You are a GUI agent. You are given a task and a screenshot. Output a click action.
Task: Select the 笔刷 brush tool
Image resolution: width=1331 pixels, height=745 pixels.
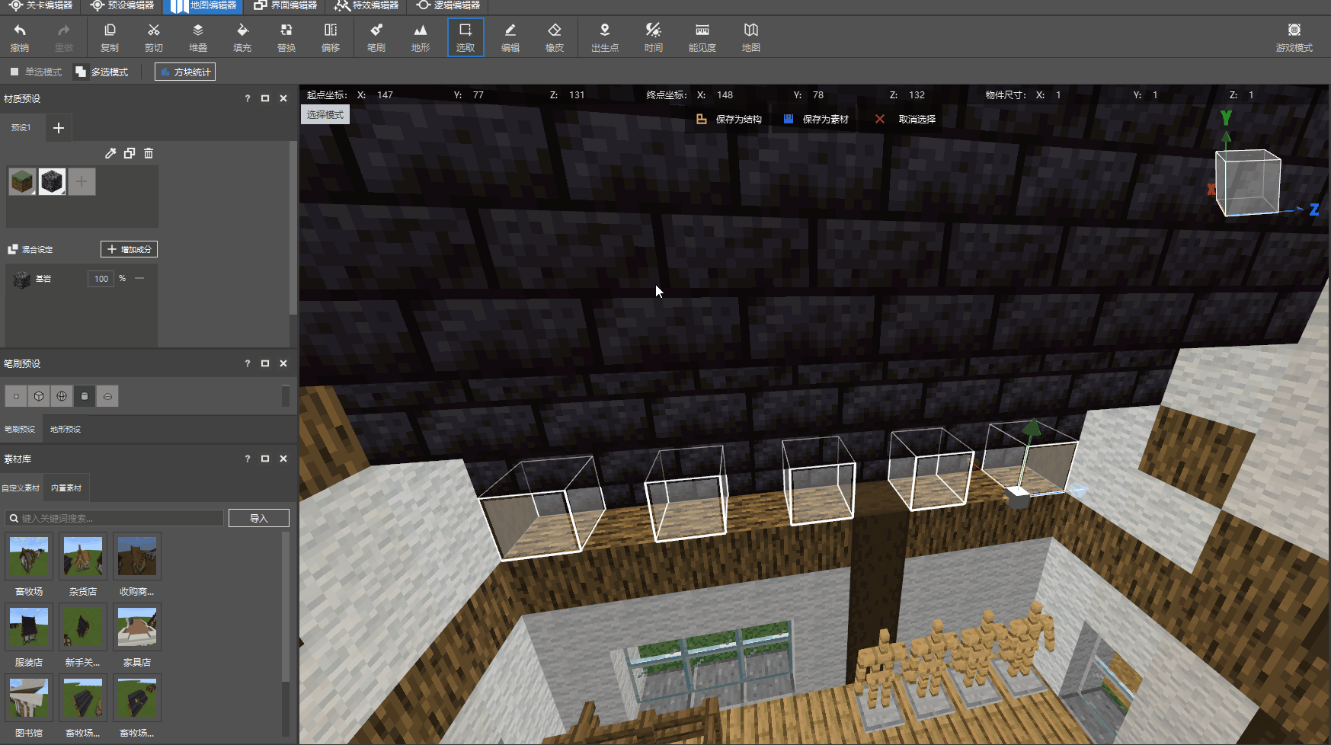(x=376, y=37)
